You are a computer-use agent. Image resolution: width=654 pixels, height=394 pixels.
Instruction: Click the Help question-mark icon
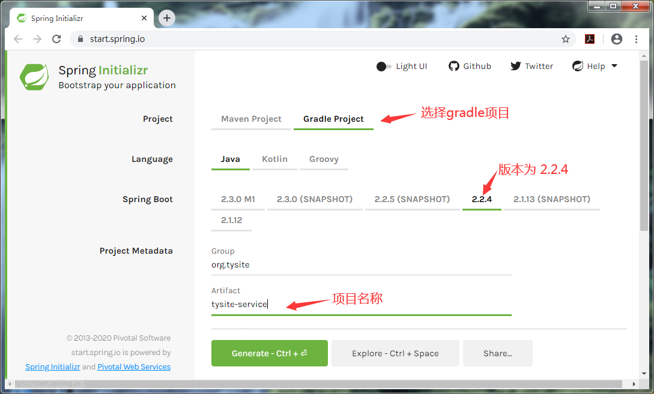(x=577, y=66)
